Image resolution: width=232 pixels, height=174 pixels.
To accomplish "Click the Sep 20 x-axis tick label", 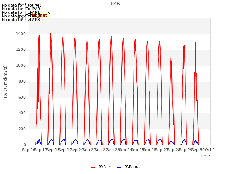I will pos(77,150).
